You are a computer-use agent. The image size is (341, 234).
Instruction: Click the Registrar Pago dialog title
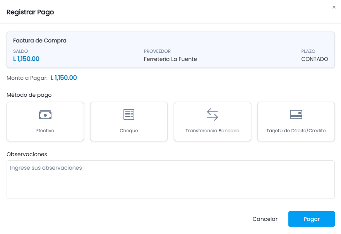30,12
